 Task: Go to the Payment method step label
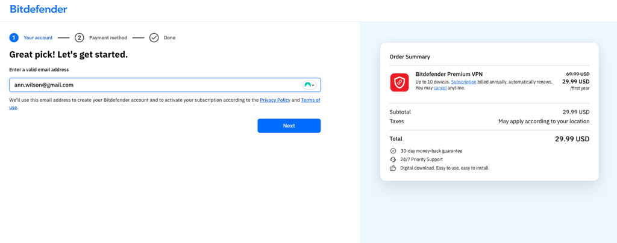click(x=108, y=38)
